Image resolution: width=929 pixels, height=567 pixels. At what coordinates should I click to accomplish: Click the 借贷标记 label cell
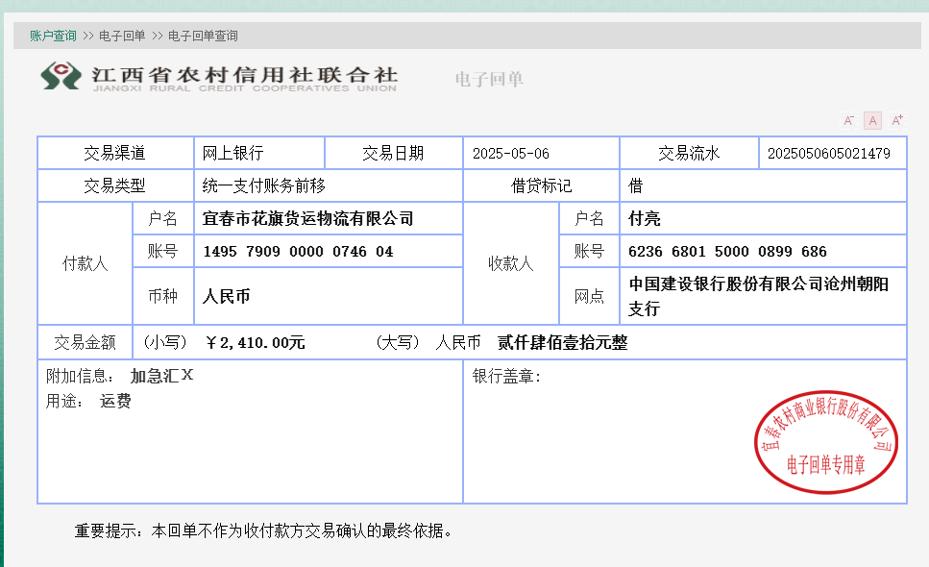(x=541, y=186)
